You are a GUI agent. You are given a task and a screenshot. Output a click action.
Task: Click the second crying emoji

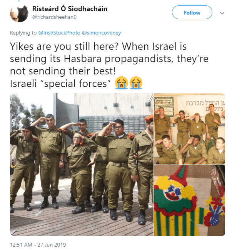(x=136, y=83)
